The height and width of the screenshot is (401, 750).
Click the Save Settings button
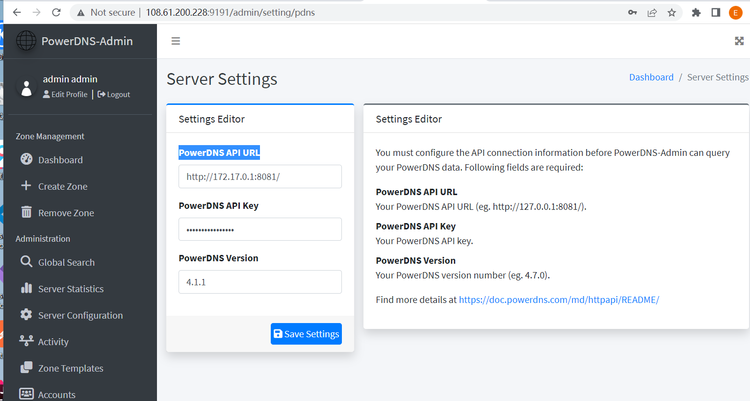306,334
